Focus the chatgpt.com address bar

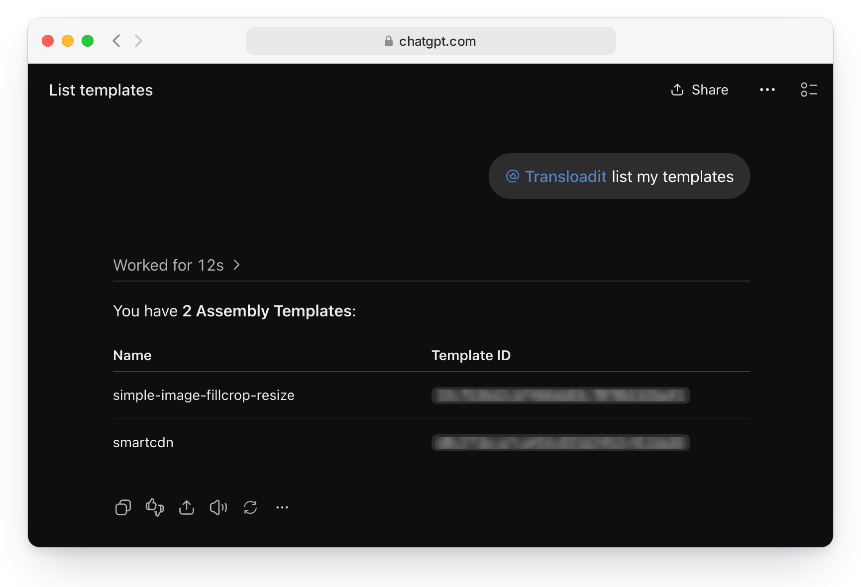430,41
